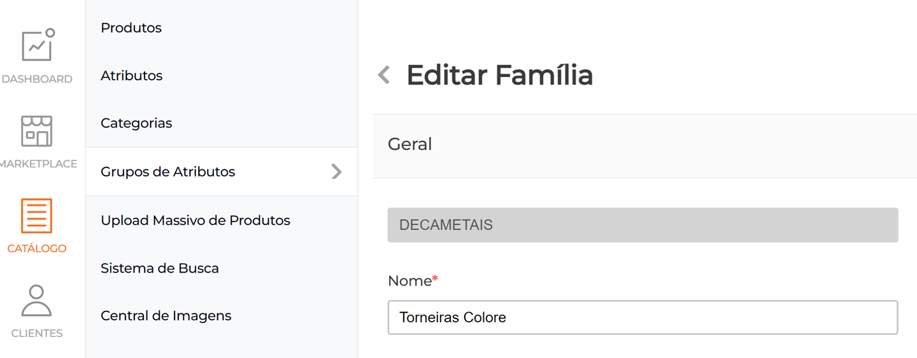
Task: Click the CLIENTES text label
Action: (37, 333)
